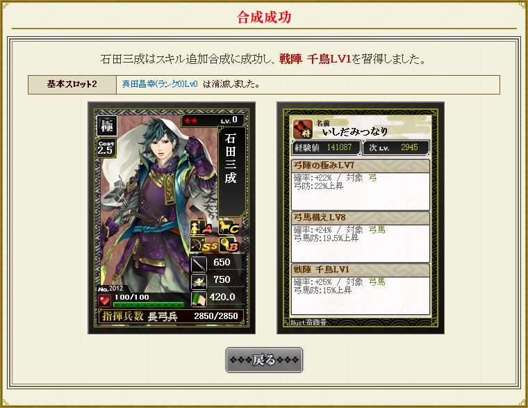Screen dimensions: 528x408
Task: Click the bow aptitude SS icon
Action: (204, 245)
